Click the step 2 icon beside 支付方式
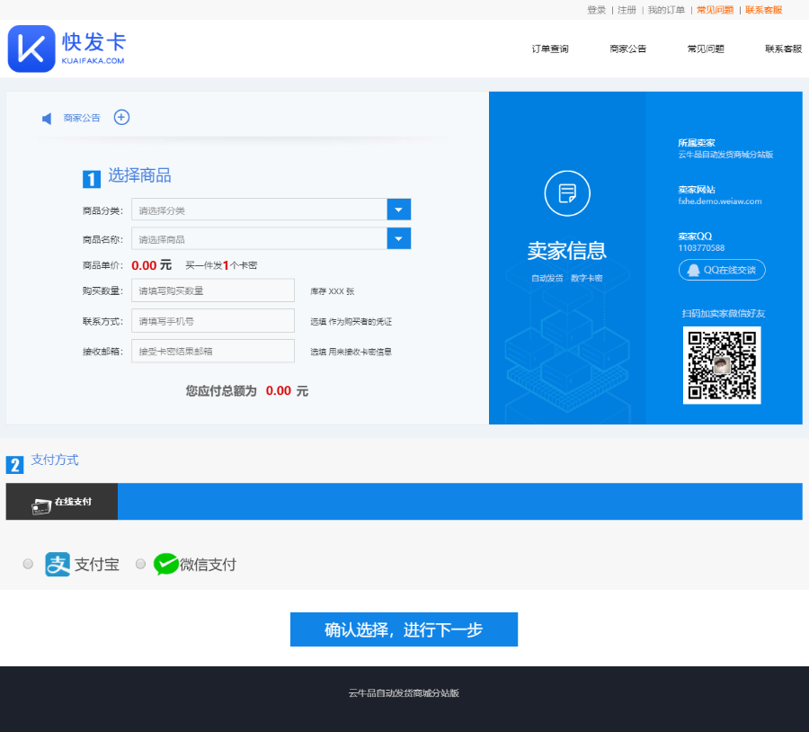Image resolution: width=809 pixels, height=732 pixels. [14, 462]
